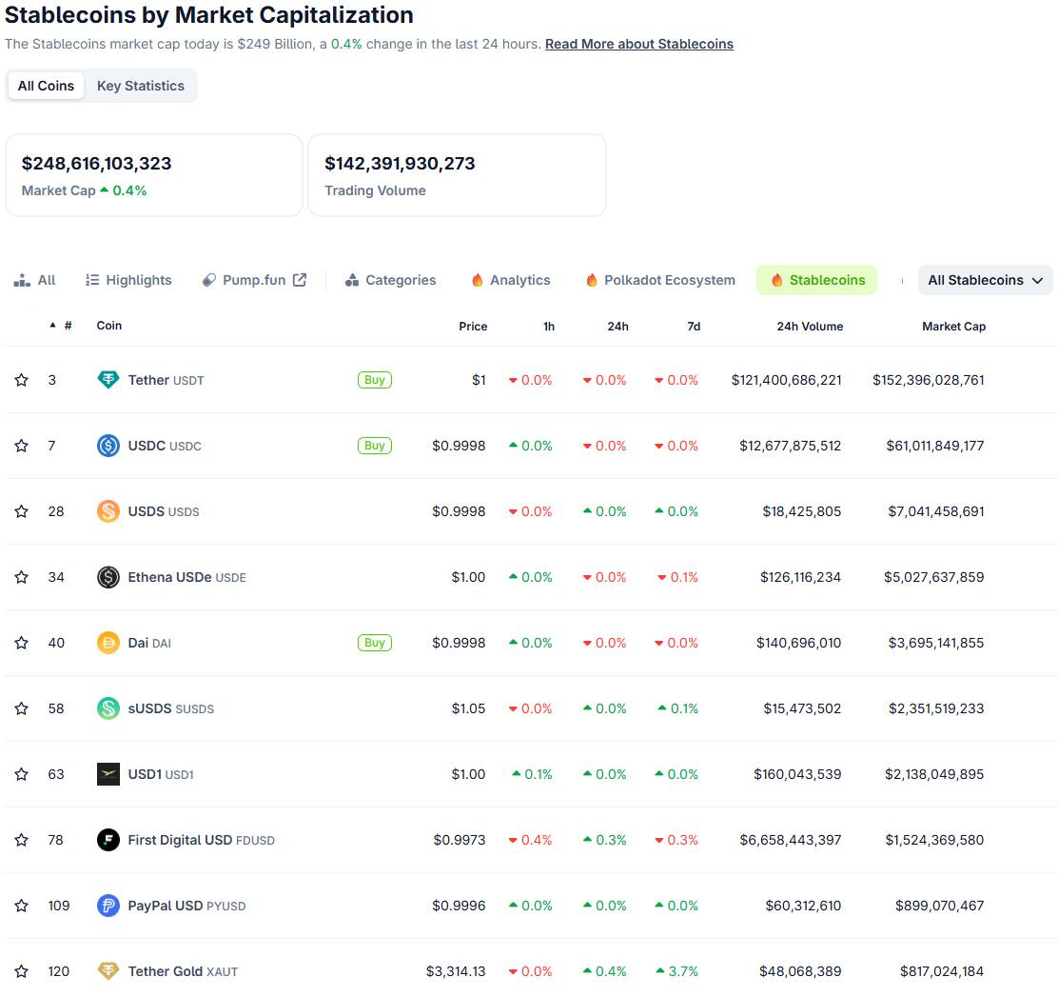Star the sUSDS row
Viewport: 1058px width, 997px height.
click(22, 708)
